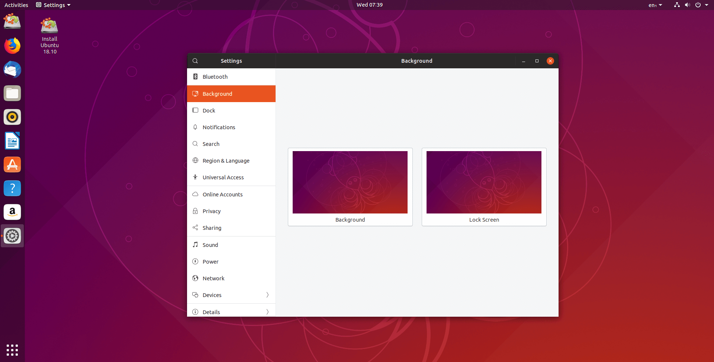Open LibreOffice Writer from the dock
The width and height of the screenshot is (714, 362).
12,141
